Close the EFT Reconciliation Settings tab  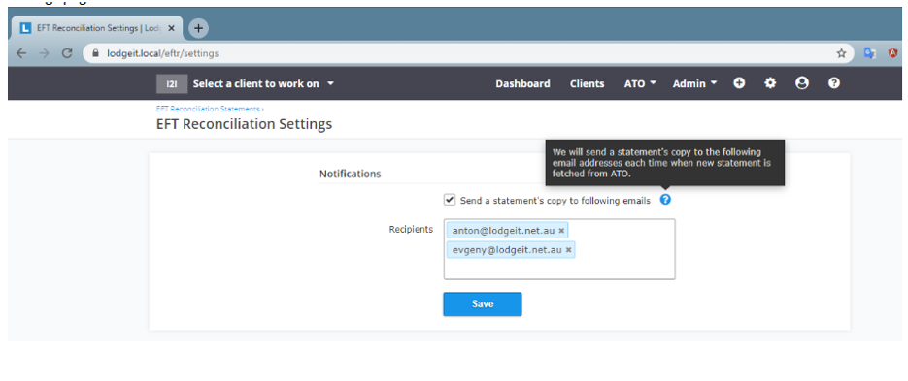(x=172, y=28)
